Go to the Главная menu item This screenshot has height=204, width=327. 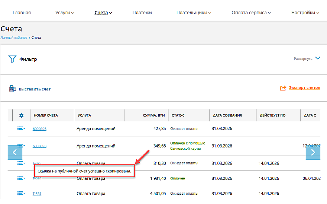click(22, 13)
